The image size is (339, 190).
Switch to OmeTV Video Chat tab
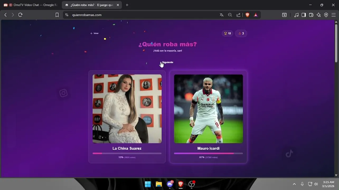click(x=31, y=5)
